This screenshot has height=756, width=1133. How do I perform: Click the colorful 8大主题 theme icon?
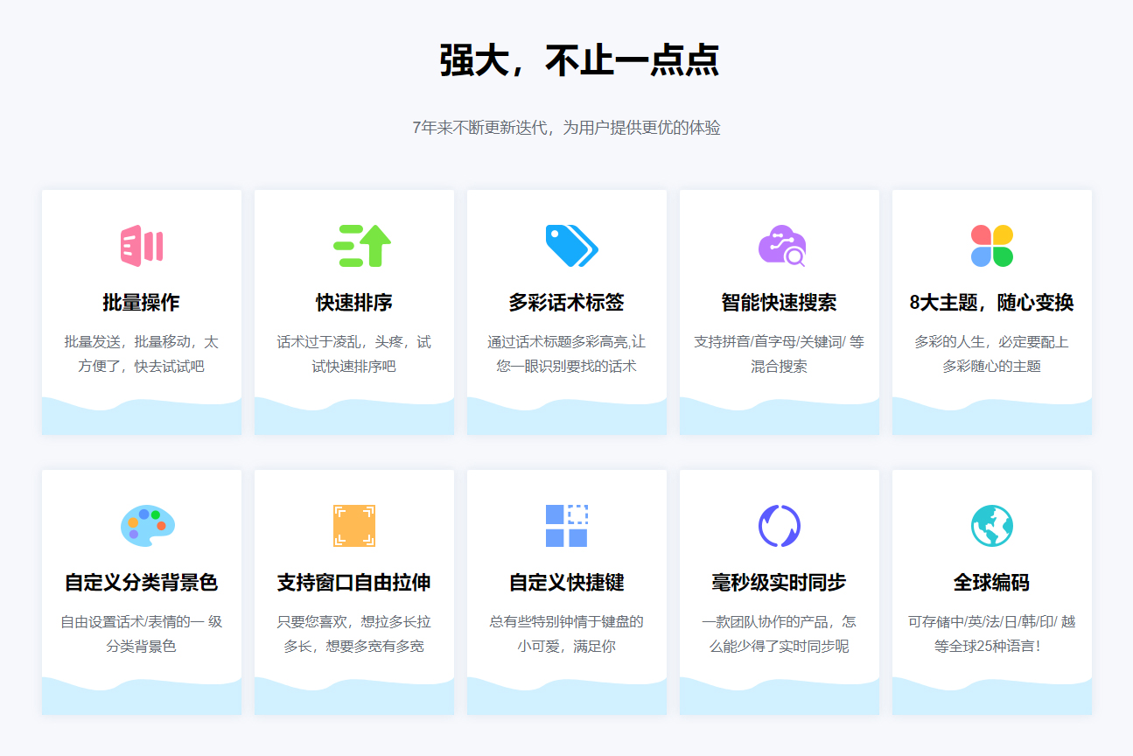click(x=991, y=246)
